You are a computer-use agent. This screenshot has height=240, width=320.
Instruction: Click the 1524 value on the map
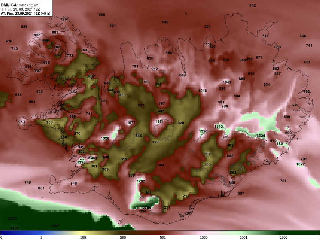pyautogui.click(x=260, y=136)
